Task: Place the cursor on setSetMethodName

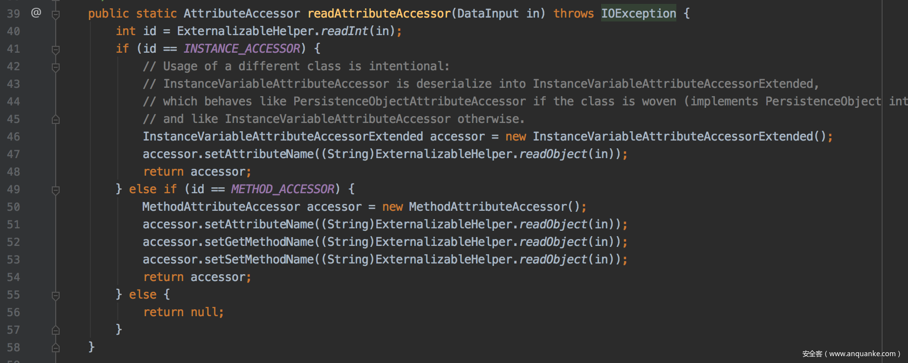Action: [259, 260]
